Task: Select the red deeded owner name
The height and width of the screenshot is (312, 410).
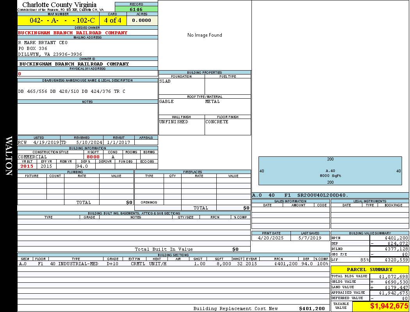Action: pos(73,33)
